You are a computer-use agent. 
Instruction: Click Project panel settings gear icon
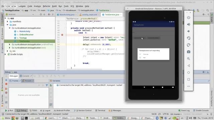click(49, 14)
